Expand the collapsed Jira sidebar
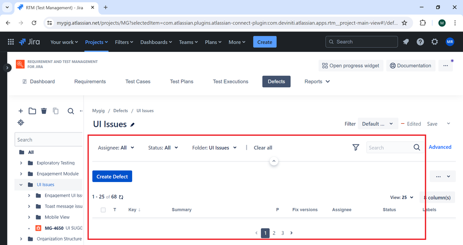This screenshot has height=245, width=463. click(x=7, y=68)
